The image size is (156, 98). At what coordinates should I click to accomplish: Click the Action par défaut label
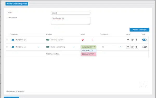click(53, 54)
